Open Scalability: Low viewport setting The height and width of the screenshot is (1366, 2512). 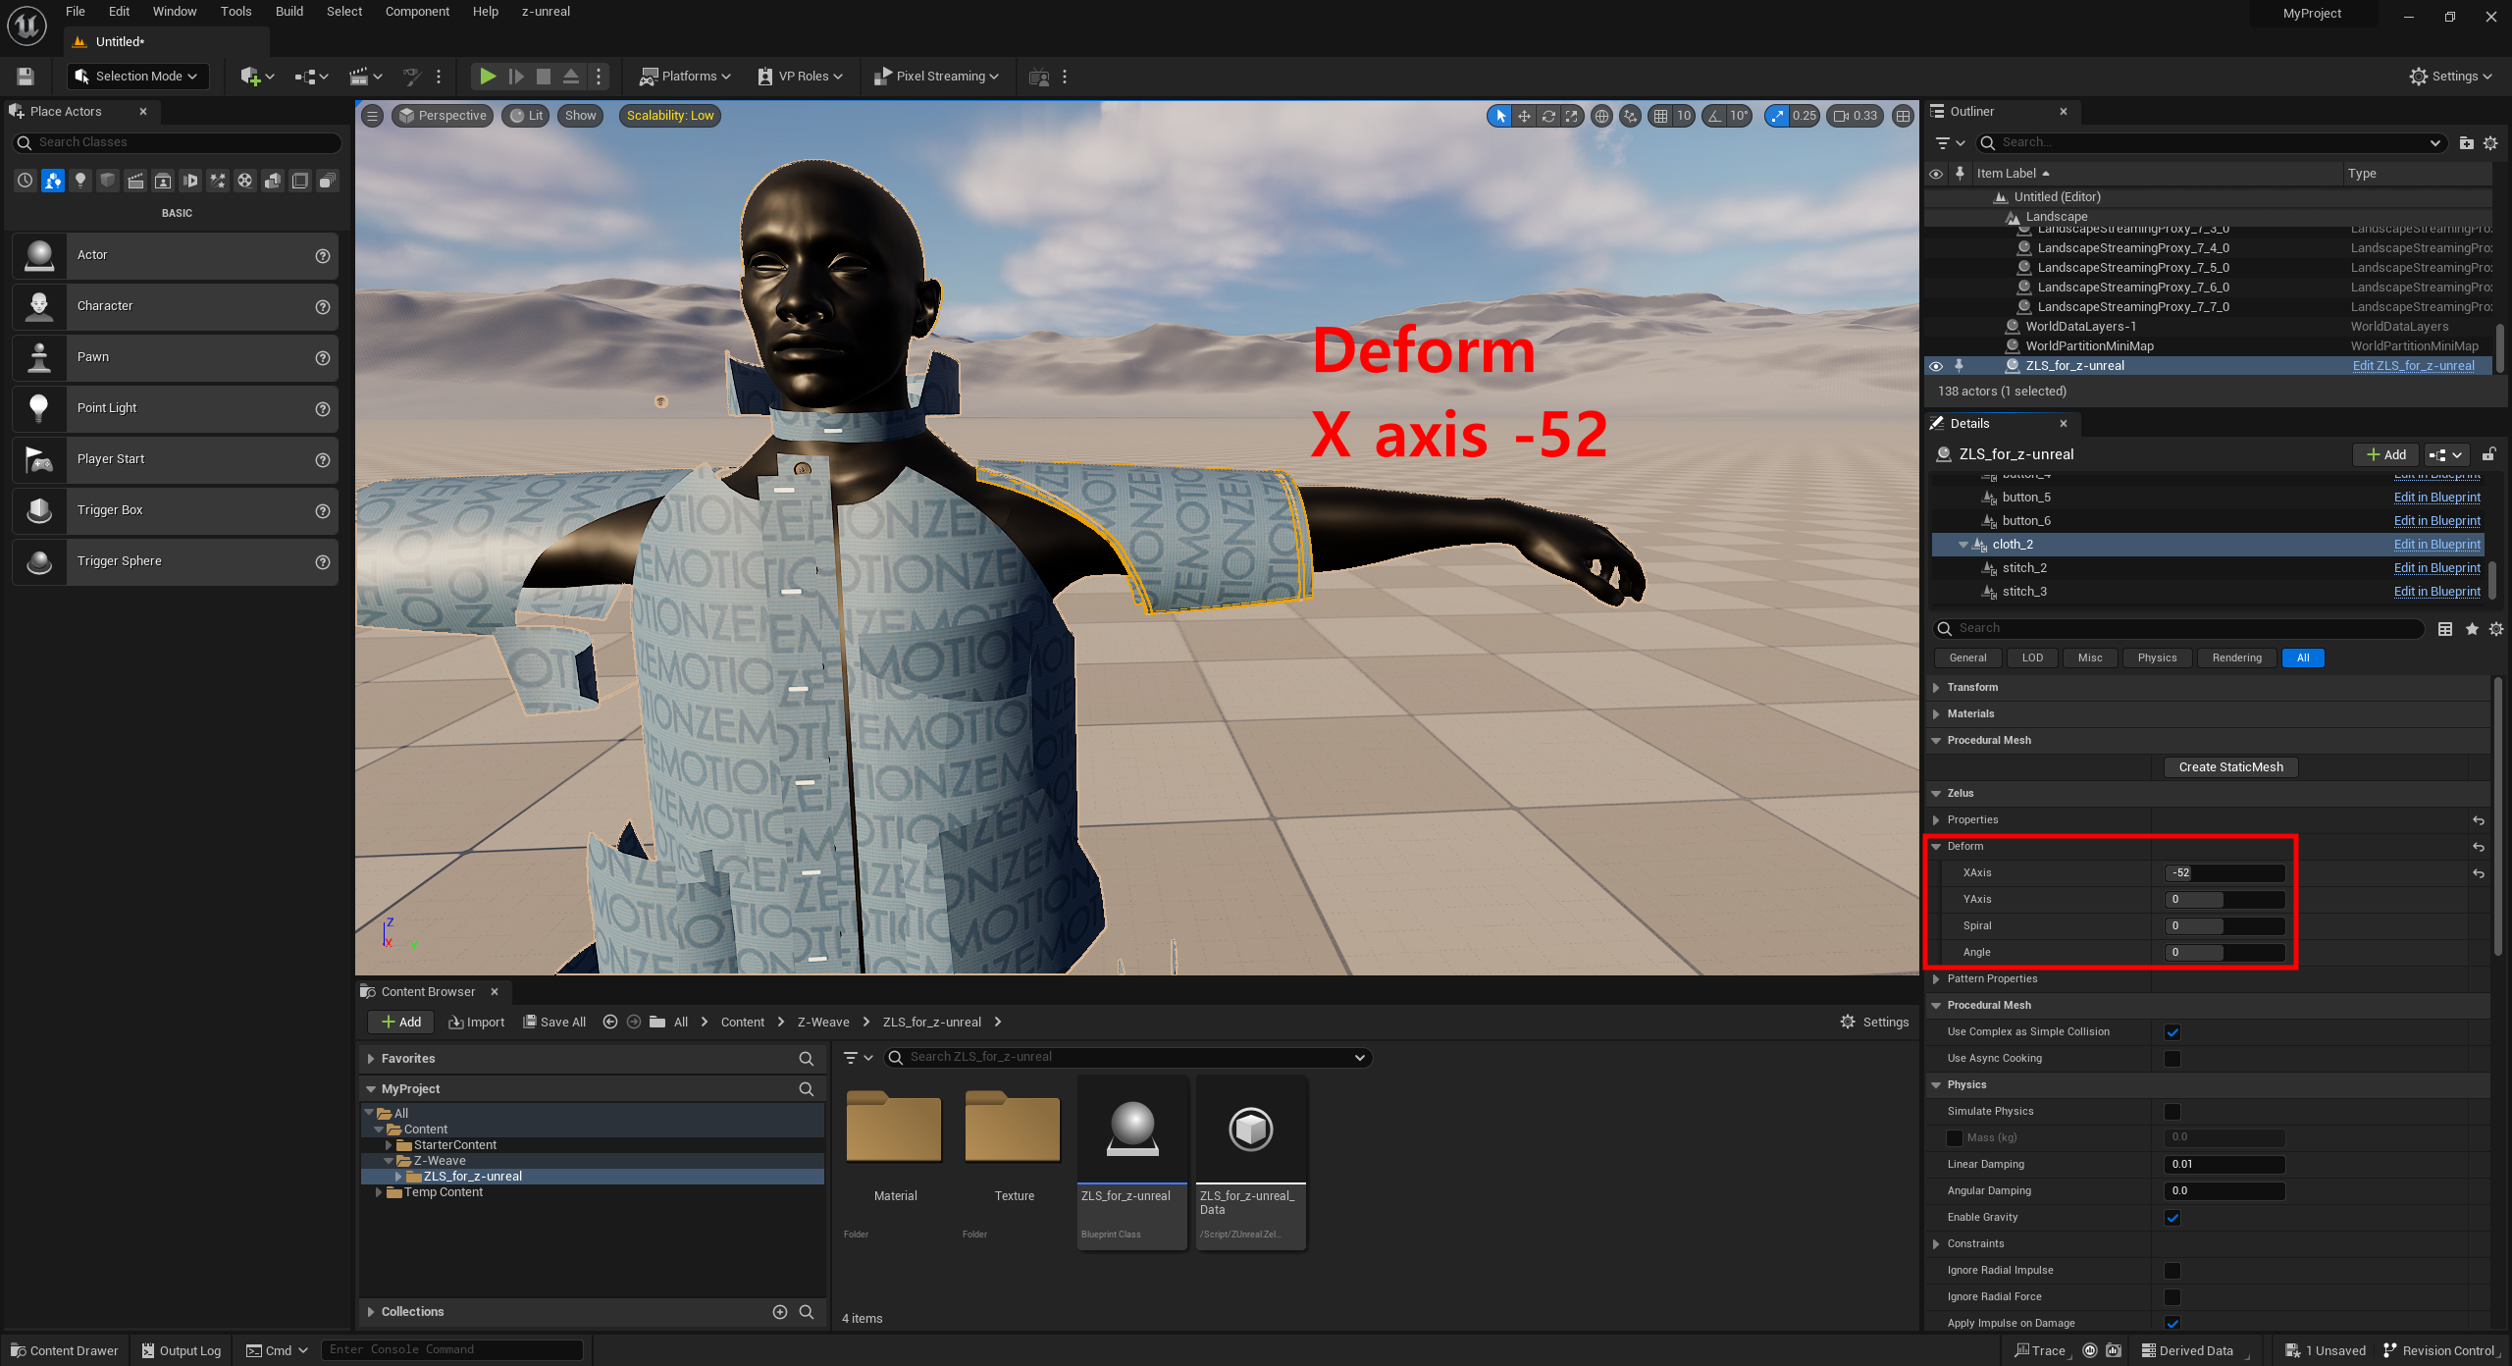(x=670, y=116)
